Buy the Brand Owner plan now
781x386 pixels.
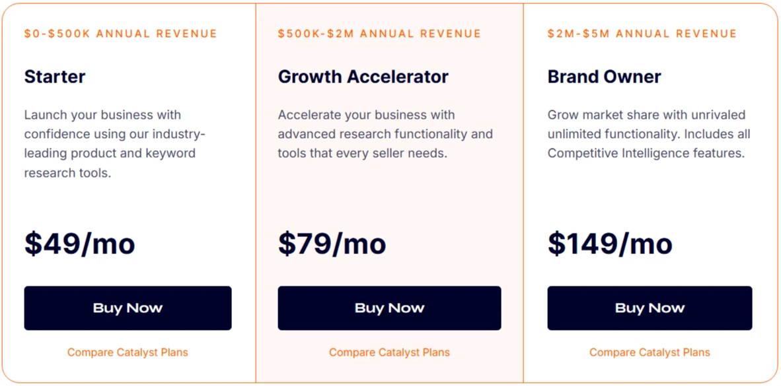pos(650,308)
